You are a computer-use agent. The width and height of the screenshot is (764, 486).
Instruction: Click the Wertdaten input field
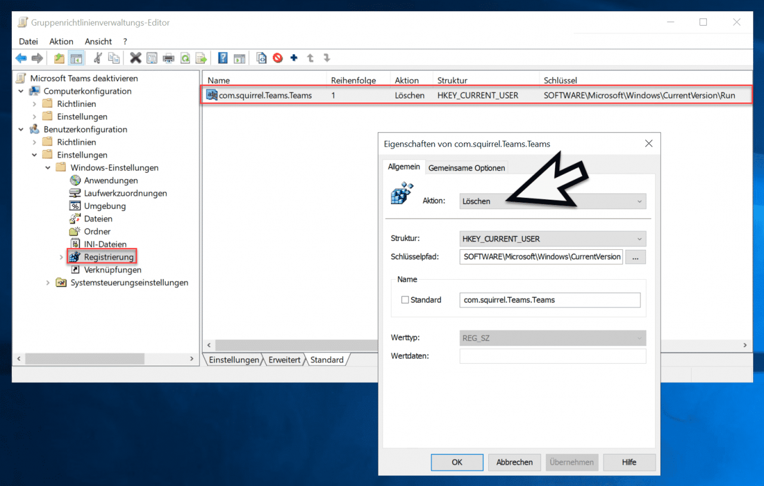tap(553, 356)
